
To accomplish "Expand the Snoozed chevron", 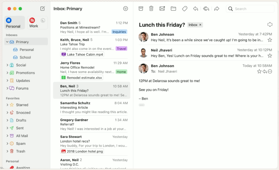I will point(7,112).
